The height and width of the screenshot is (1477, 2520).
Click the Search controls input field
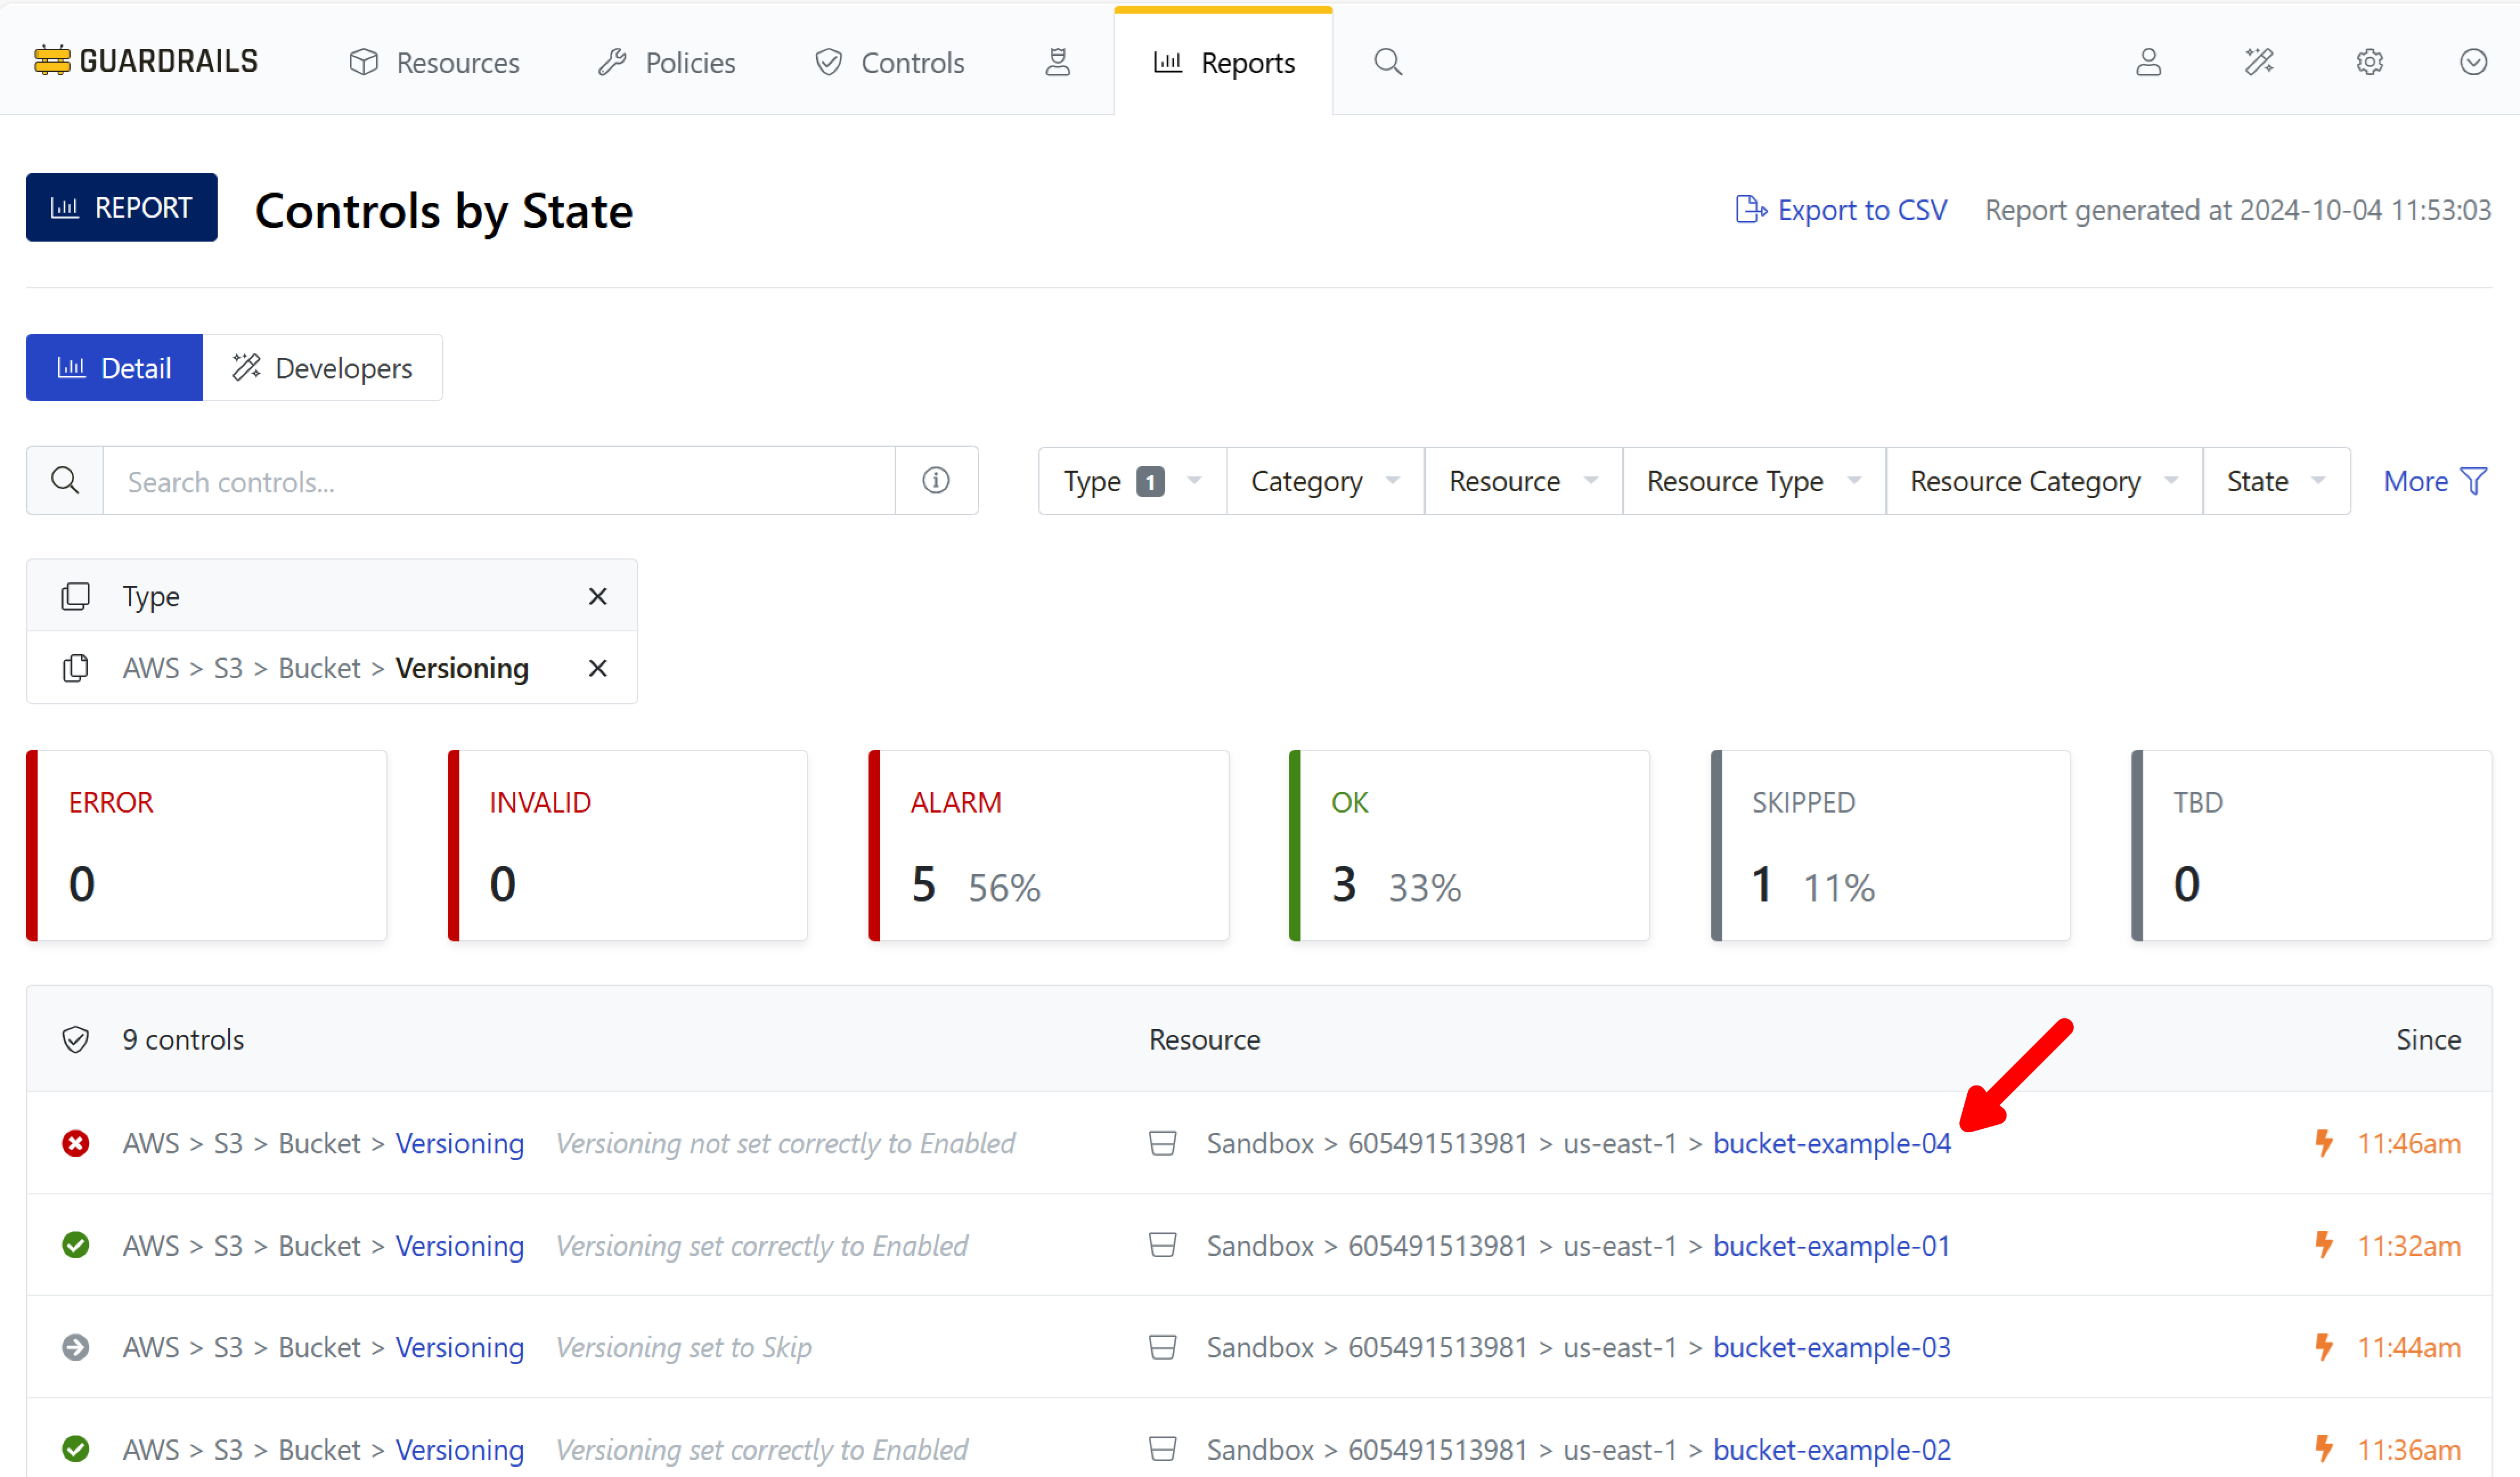(498, 481)
